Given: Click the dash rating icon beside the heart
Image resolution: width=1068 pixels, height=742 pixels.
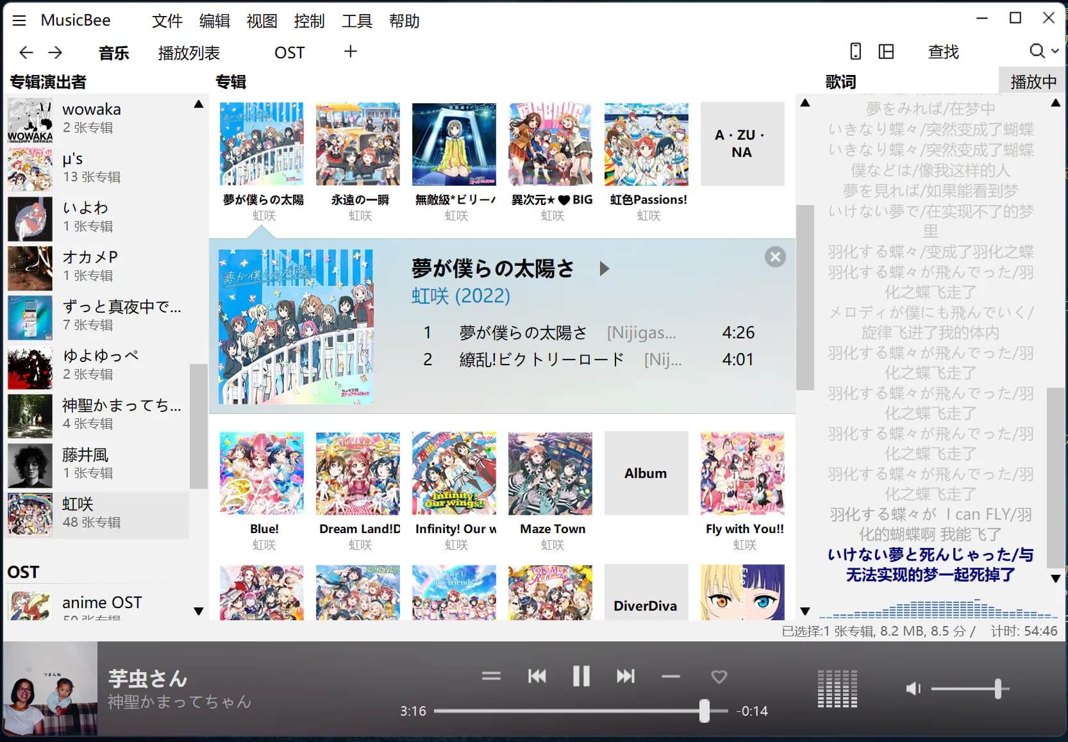Looking at the screenshot, I should click(671, 676).
